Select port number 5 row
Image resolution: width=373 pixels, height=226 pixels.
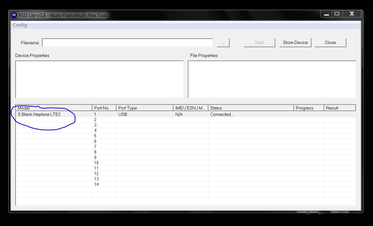click(x=186, y=136)
